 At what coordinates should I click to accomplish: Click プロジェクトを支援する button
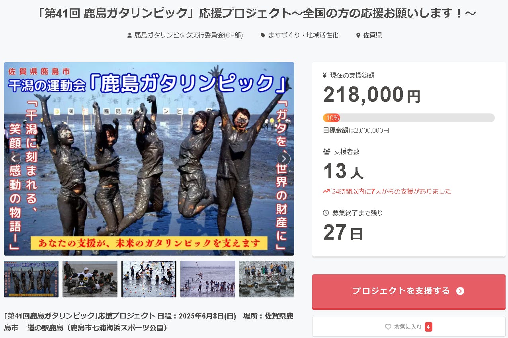pyautogui.click(x=409, y=291)
